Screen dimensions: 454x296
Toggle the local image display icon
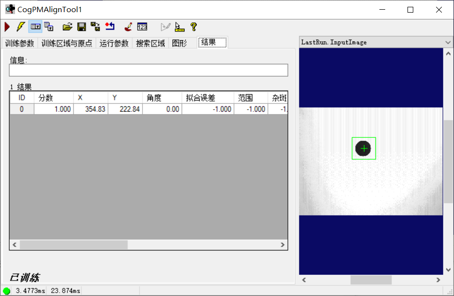(35, 27)
